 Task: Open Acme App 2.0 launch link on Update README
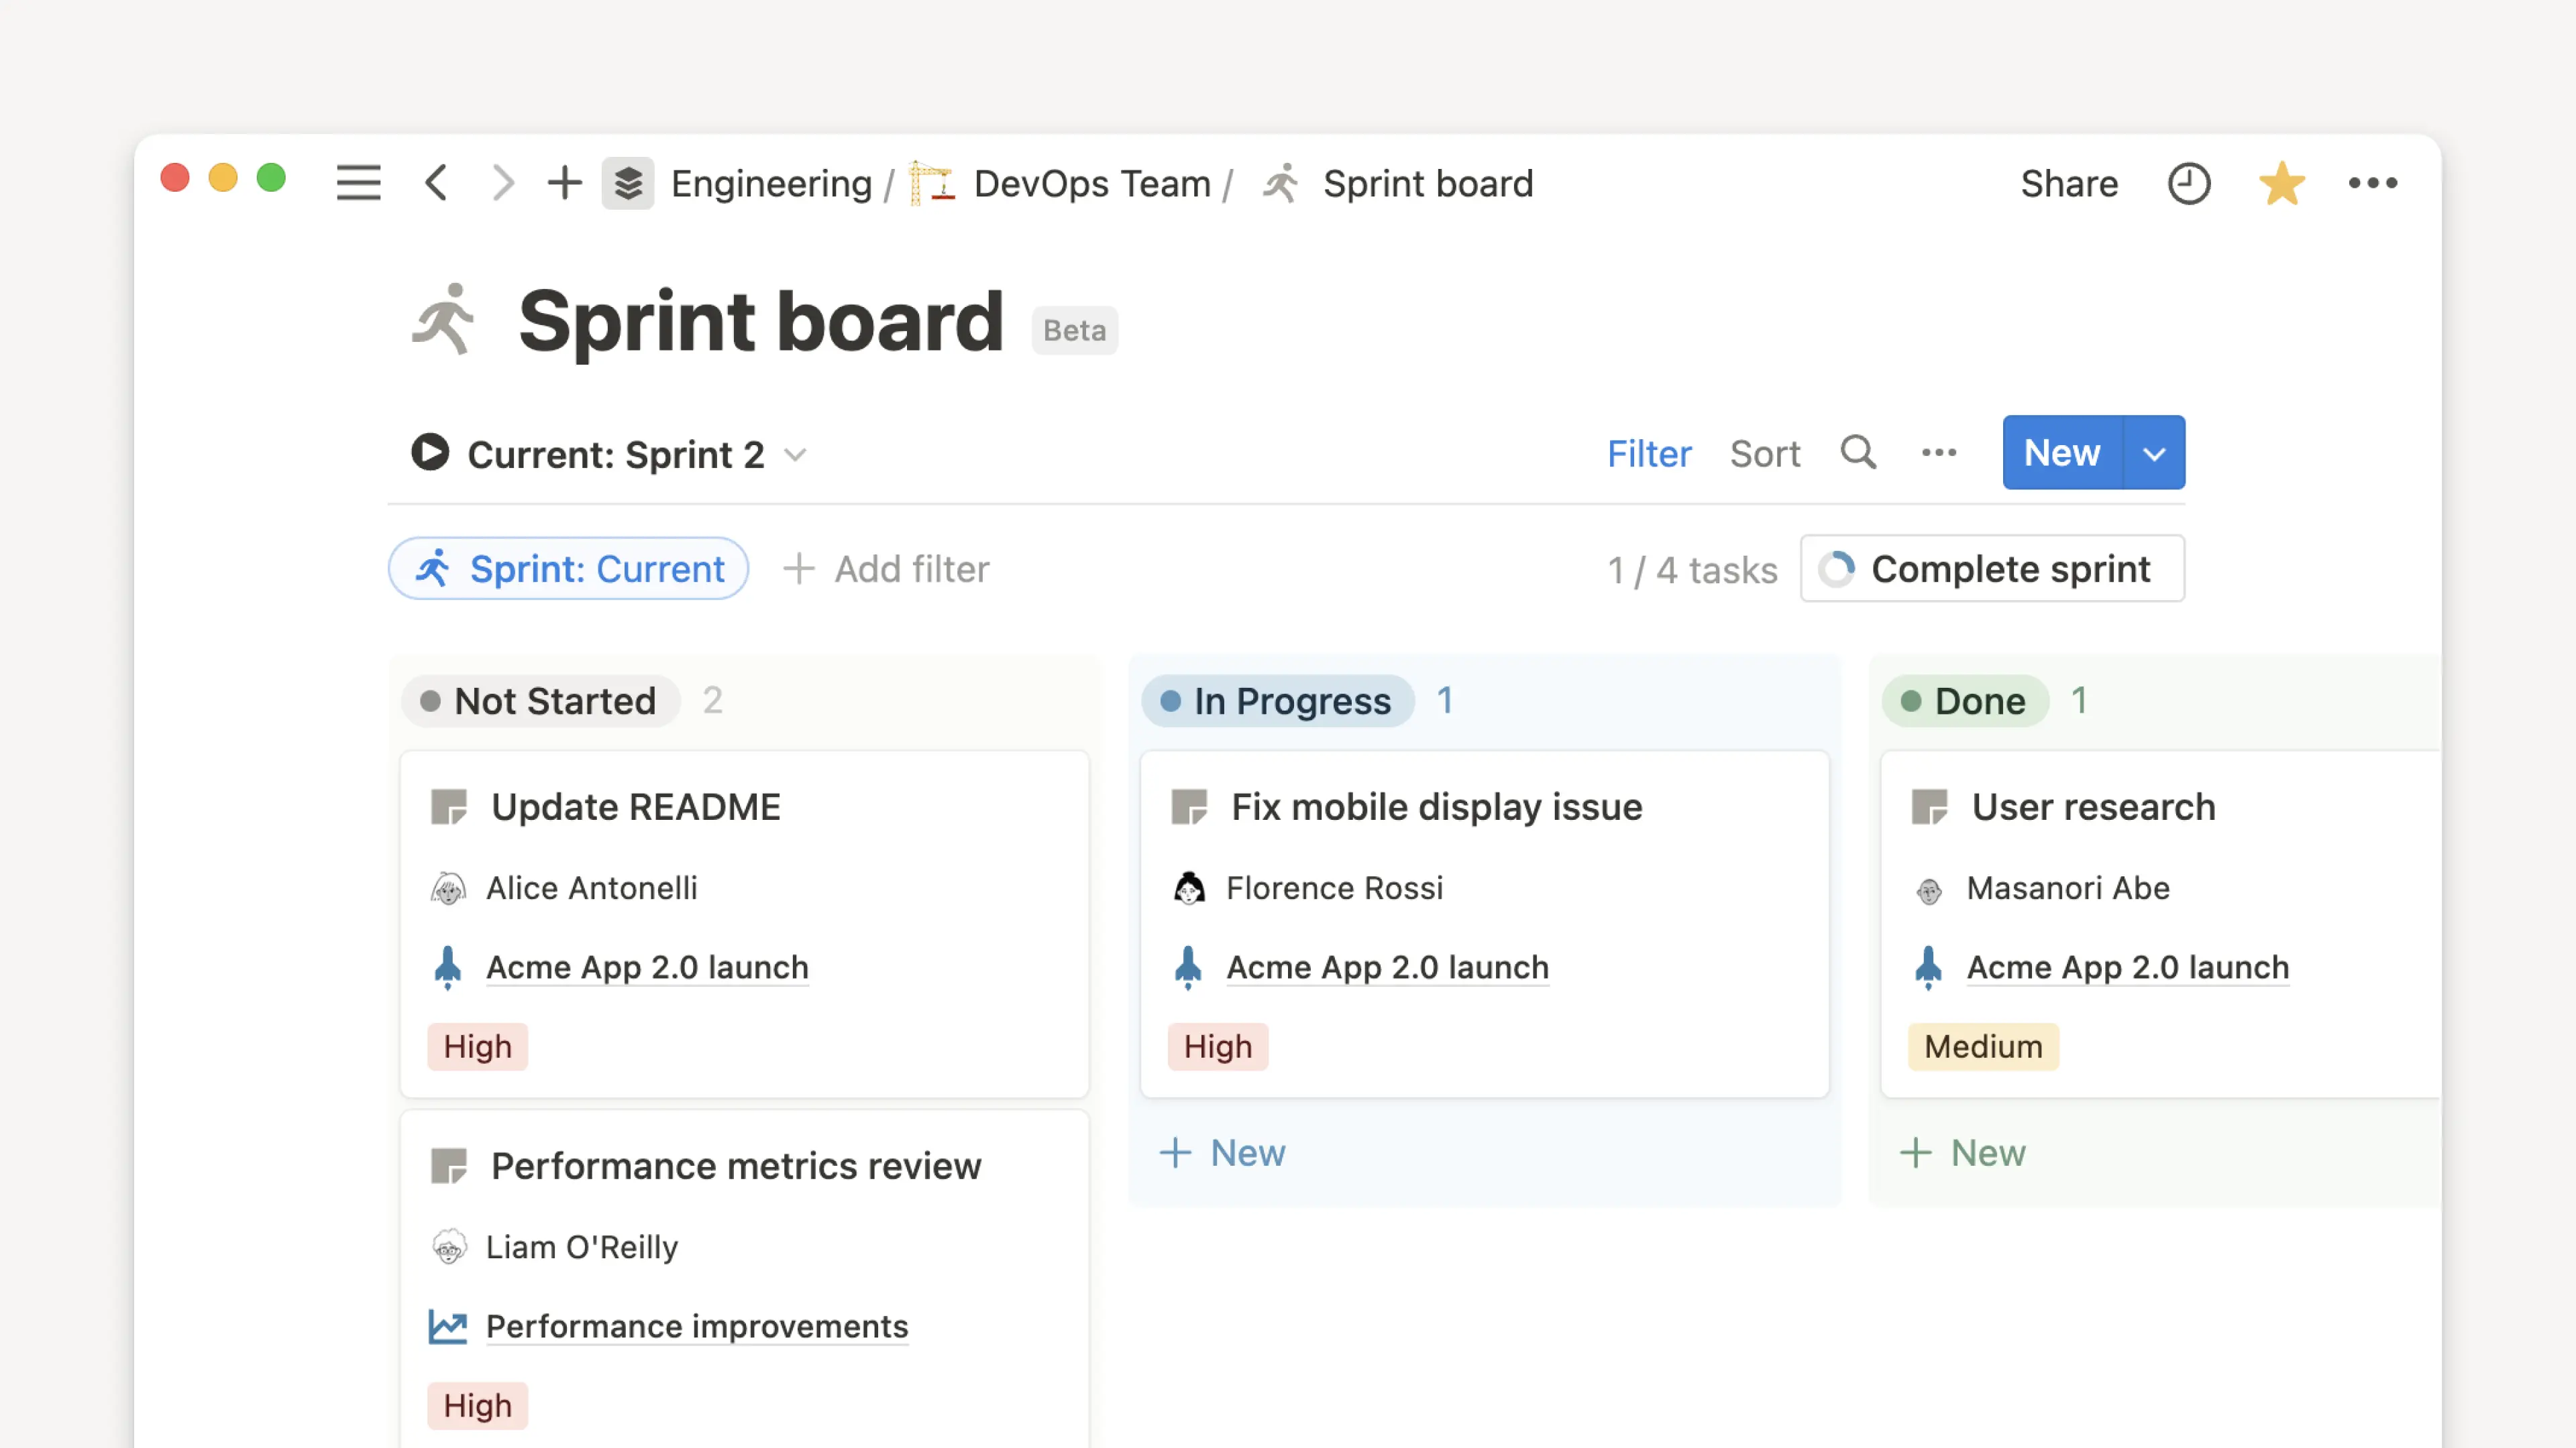(x=647, y=967)
